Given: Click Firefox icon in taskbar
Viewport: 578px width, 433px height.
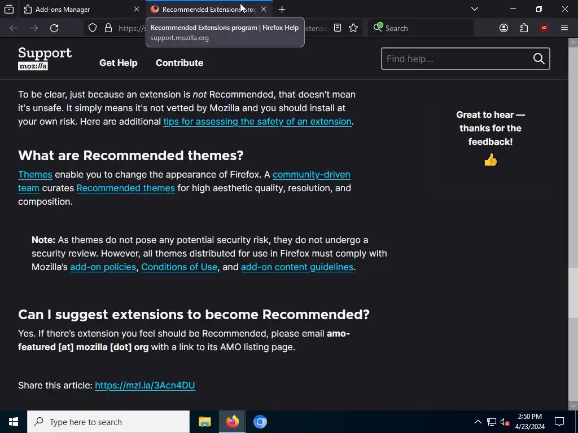Looking at the screenshot, I should 232,422.
